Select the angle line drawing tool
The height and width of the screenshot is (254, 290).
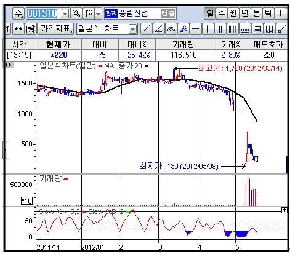(159, 29)
